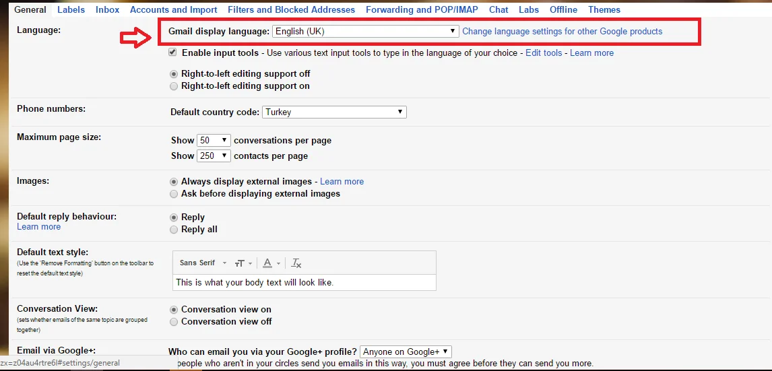Turn Conversation view off
Viewport: 772px width, 371px height.
coord(173,322)
